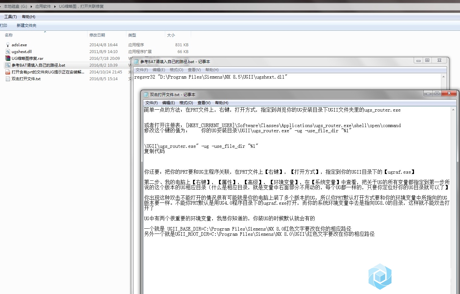Click the UGII_BASE_DIR path line
The image size is (460, 294).
[247, 229]
